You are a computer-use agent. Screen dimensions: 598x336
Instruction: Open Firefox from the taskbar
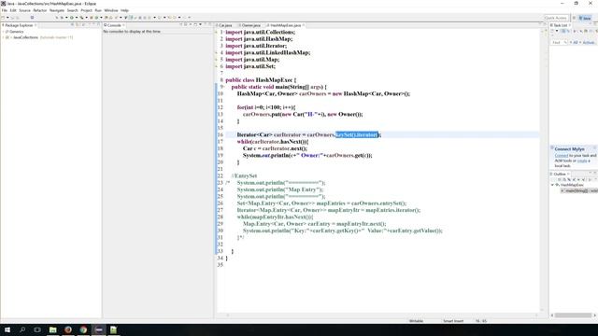[68, 329]
